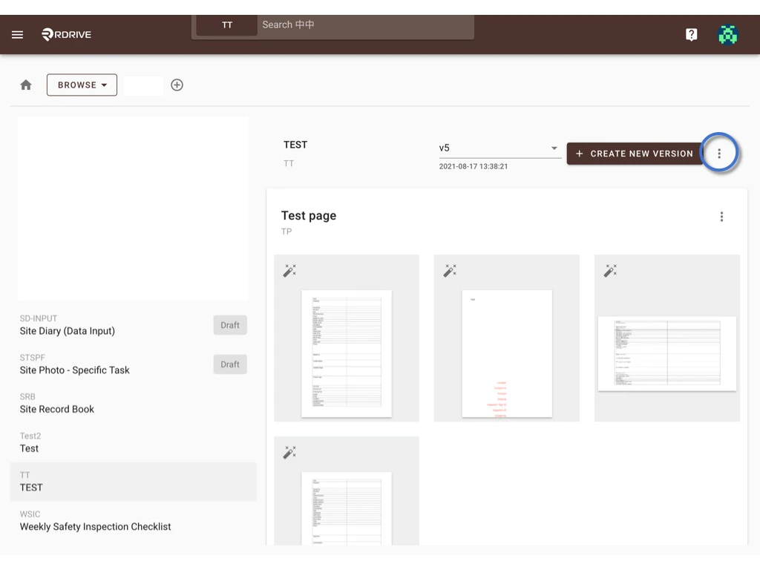Screen dimensions: 760x570
Task: Select Site Diary (Data Input) form
Action: coord(134,325)
